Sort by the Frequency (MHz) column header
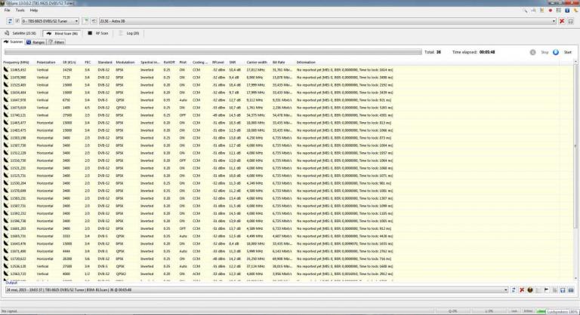Screen dimensions: 580x315 coord(16,62)
